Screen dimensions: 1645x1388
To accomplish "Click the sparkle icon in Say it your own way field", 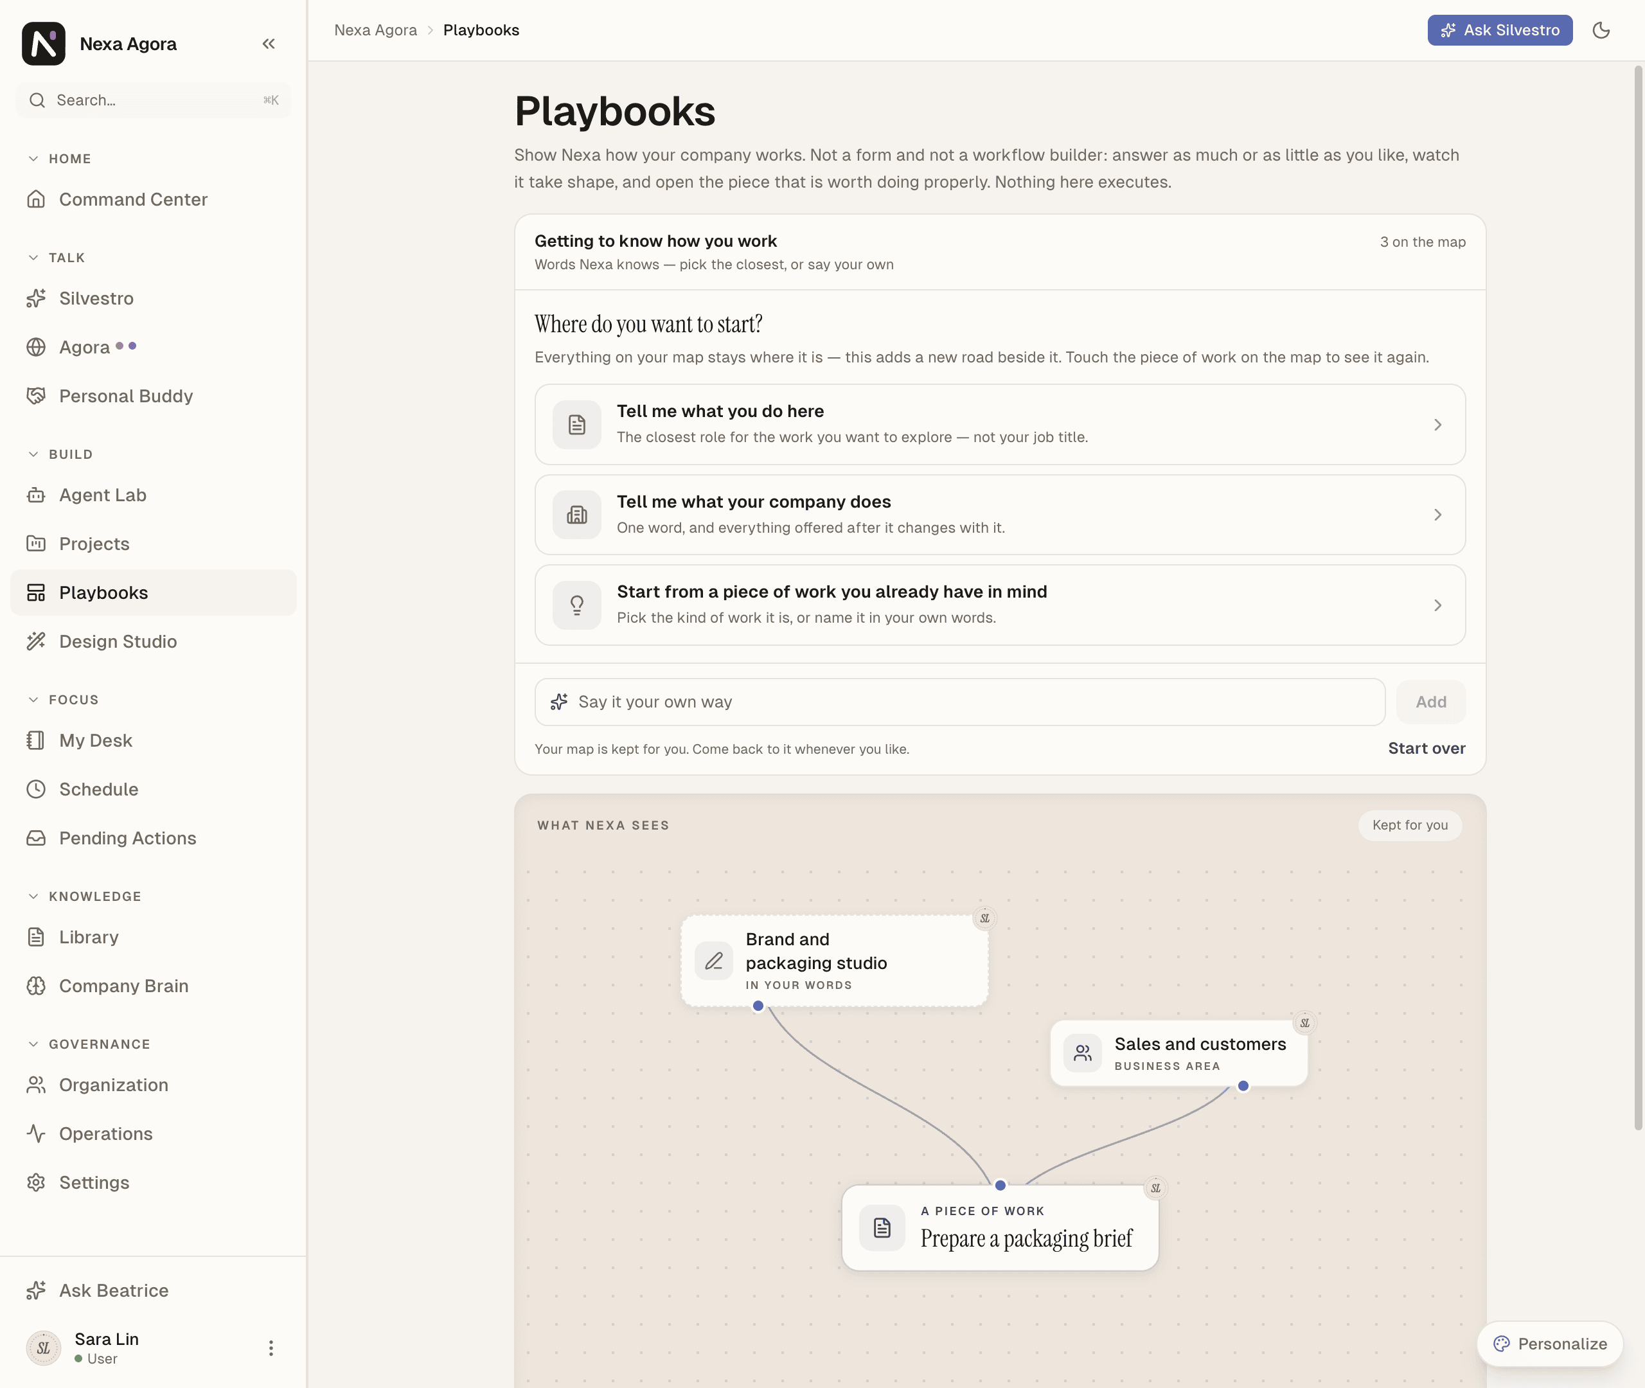I will click(x=558, y=702).
